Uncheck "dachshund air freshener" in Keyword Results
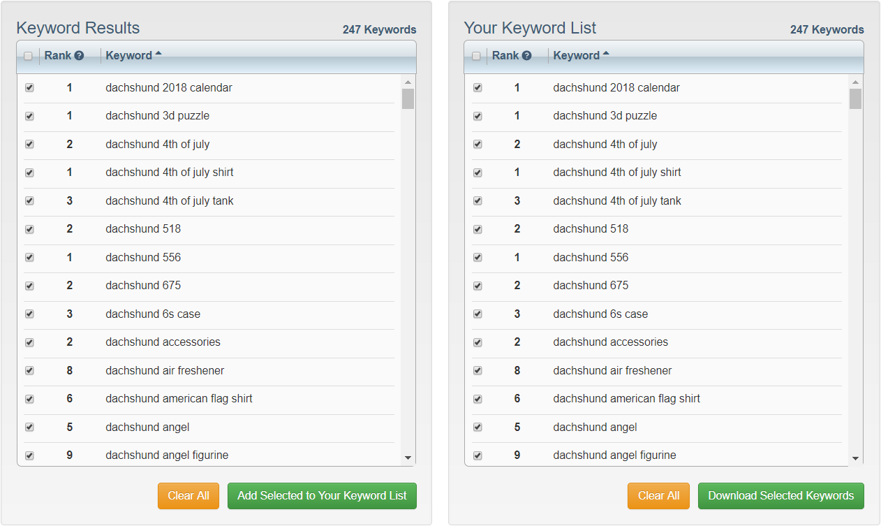Image resolution: width=881 pixels, height=526 pixels. (29, 371)
